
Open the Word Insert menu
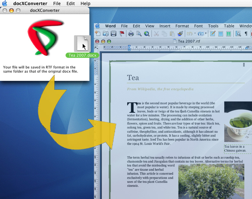tap(165, 26)
